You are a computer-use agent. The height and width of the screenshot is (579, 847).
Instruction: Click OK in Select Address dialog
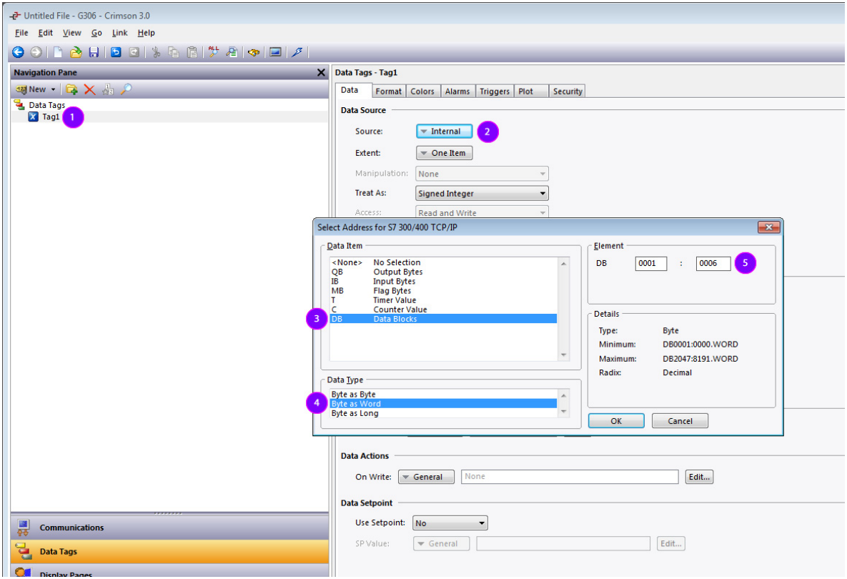(616, 421)
